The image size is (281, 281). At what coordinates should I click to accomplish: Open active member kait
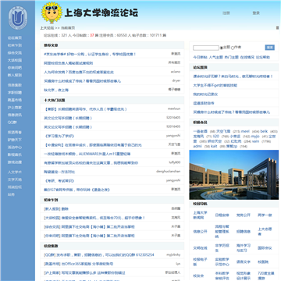[x=214, y=146]
